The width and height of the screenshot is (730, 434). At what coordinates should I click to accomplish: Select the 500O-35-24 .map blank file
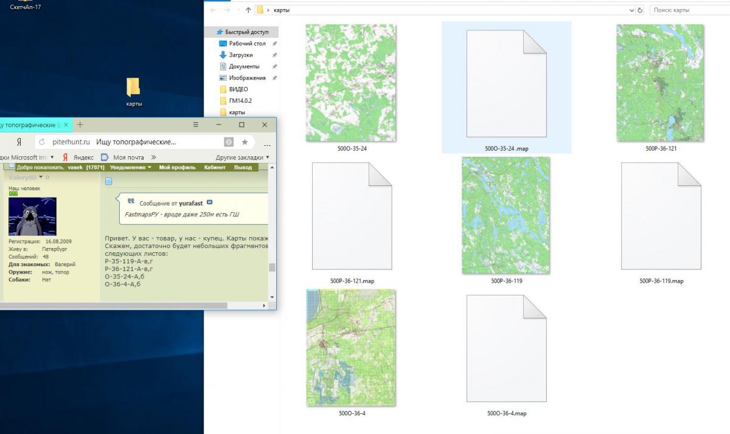click(506, 85)
